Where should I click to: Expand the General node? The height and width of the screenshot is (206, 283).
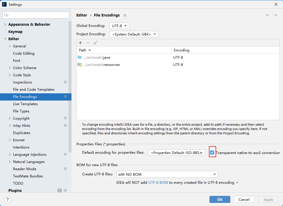(x=10, y=46)
